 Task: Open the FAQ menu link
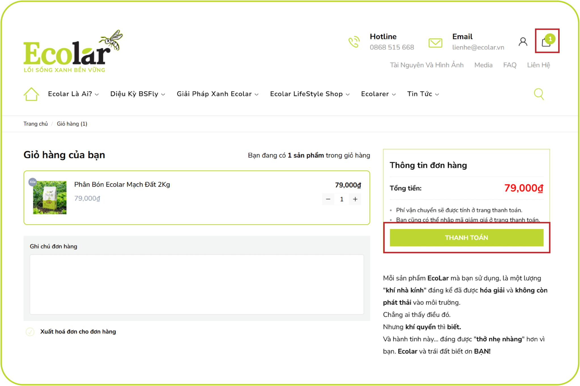pos(509,65)
